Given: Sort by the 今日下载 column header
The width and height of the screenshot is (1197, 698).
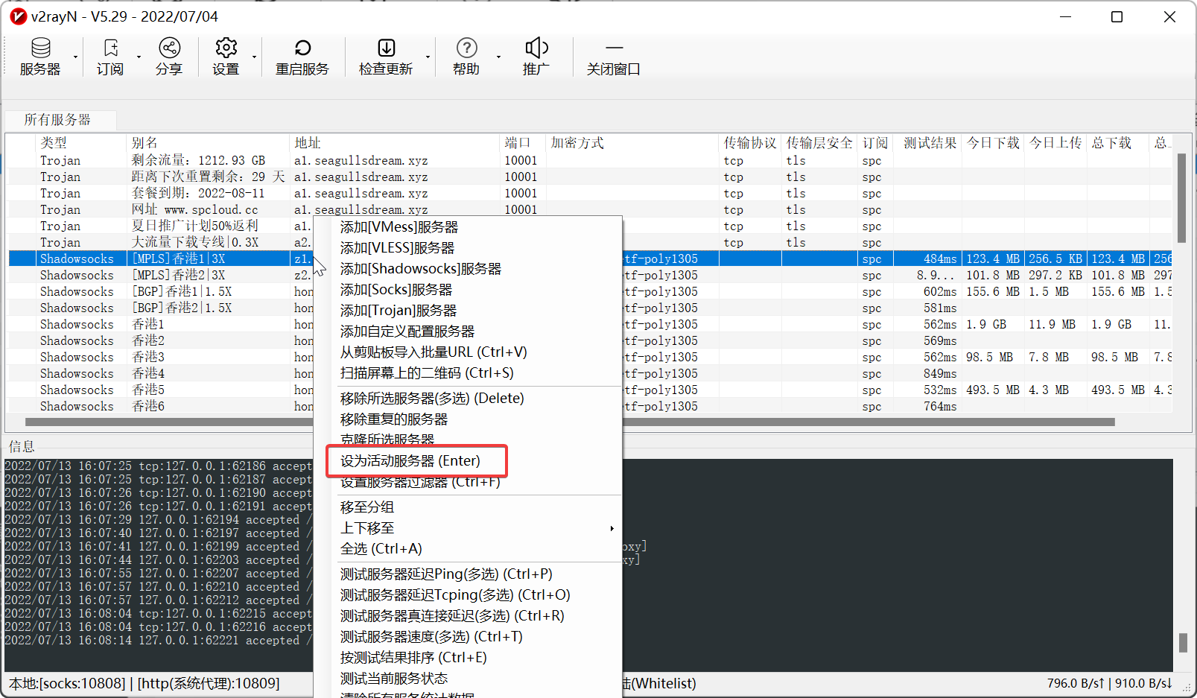Looking at the screenshot, I should point(993,143).
